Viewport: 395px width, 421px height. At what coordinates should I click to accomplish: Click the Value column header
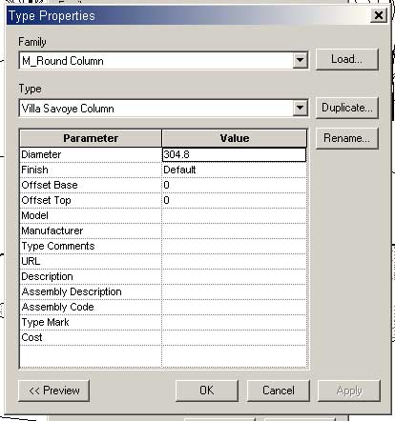click(x=235, y=138)
